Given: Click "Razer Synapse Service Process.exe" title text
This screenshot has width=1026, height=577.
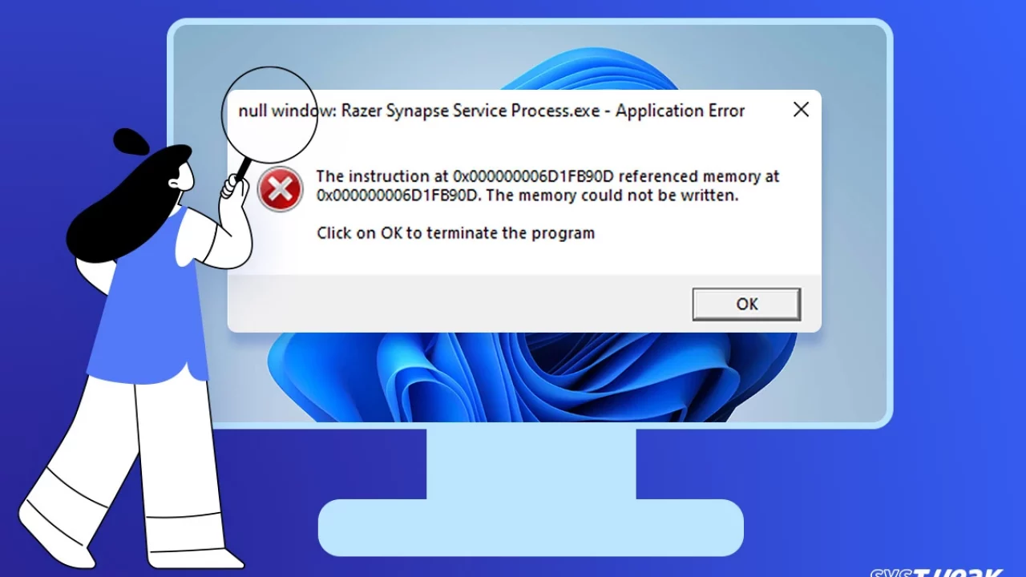Looking at the screenshot, I should [471, 111].
